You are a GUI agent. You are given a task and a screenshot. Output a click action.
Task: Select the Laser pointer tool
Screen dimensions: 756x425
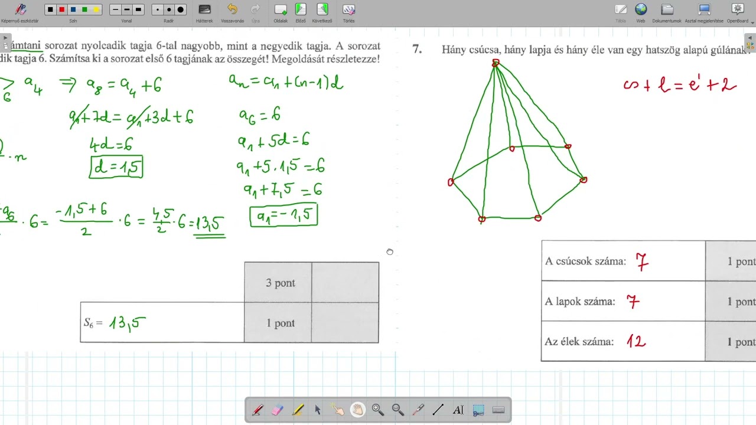tap(418, 410)
